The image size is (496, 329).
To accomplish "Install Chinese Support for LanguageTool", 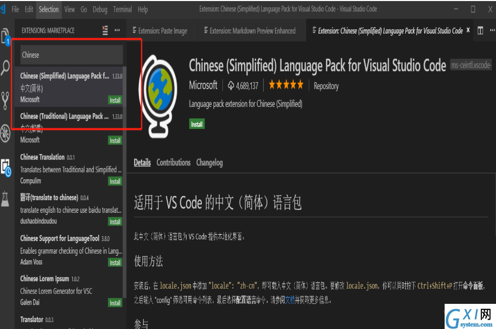I will [x=115, y=262].
